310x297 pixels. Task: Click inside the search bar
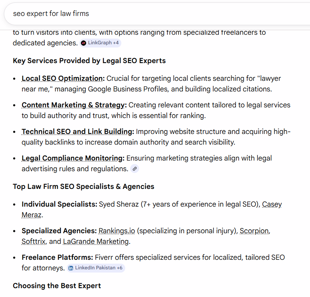click(x=155, y=14)
